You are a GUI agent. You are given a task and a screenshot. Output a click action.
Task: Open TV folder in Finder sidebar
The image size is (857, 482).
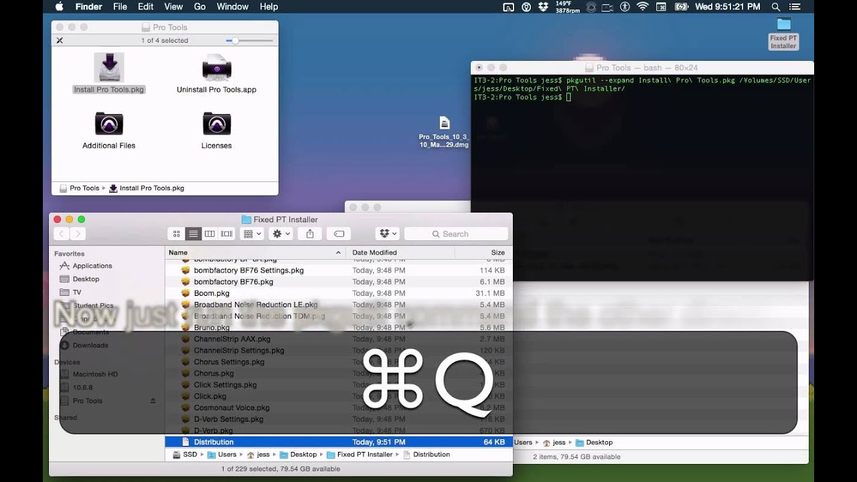pos(76,293)
